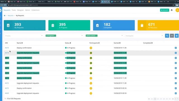Open request link #669

click(7, 93)
